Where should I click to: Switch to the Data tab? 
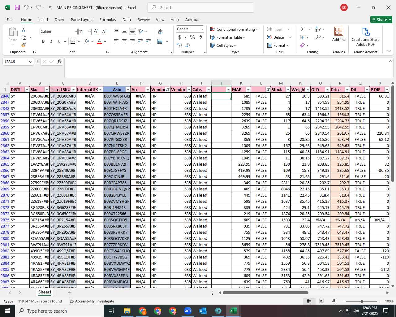127,20
